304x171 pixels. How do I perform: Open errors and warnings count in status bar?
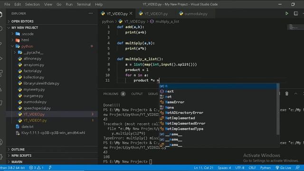pyautogui.click(x=36, y=168)
